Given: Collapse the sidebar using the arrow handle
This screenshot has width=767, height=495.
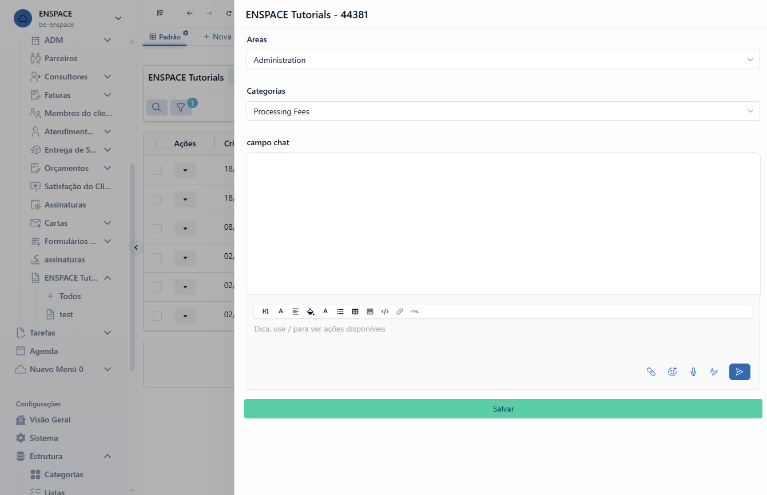Looking at the screenshot, I should [x=136, y=247].
